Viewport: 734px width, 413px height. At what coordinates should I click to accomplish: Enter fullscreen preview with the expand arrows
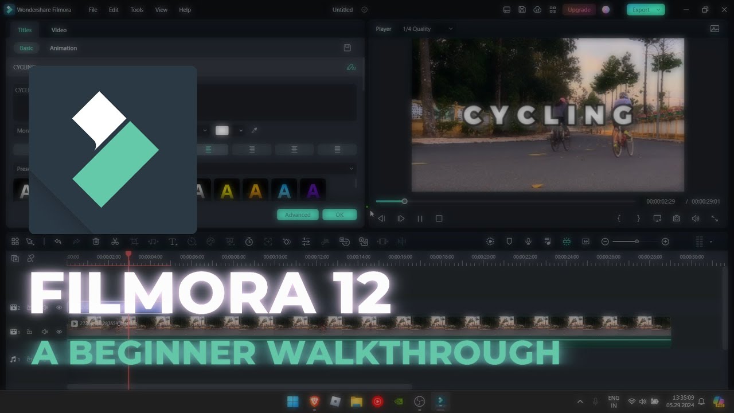715,219
